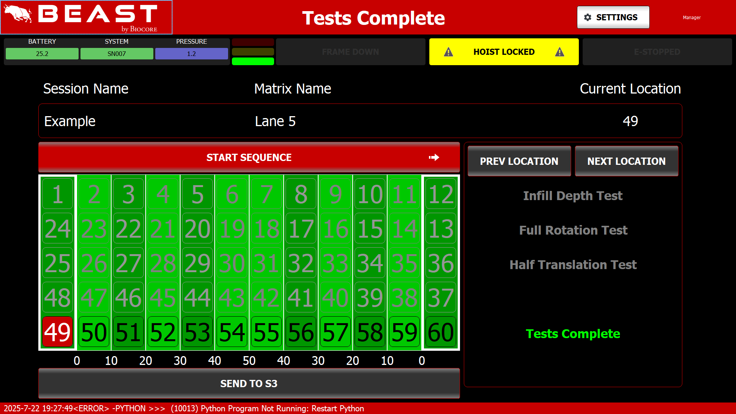The image size is (736, 414).
Task: Click the settings gear icon
Action: click(x=588, y=17)
